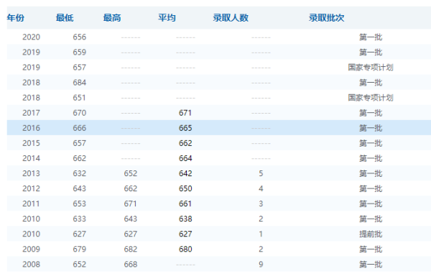Select the year cell 2017
This screenshot has width=431, height=274.
pos(31,112)
